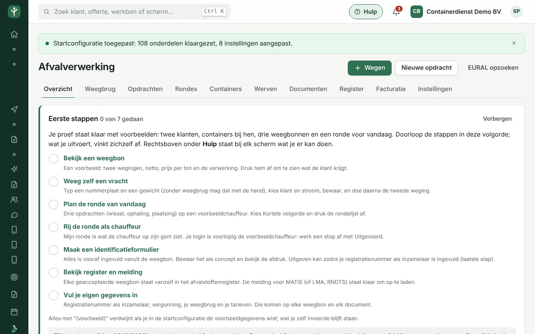Viewport: 535px width, 334px height.
Task: Click the green tree logo in the sidebar
Action: tap(14, 12)
